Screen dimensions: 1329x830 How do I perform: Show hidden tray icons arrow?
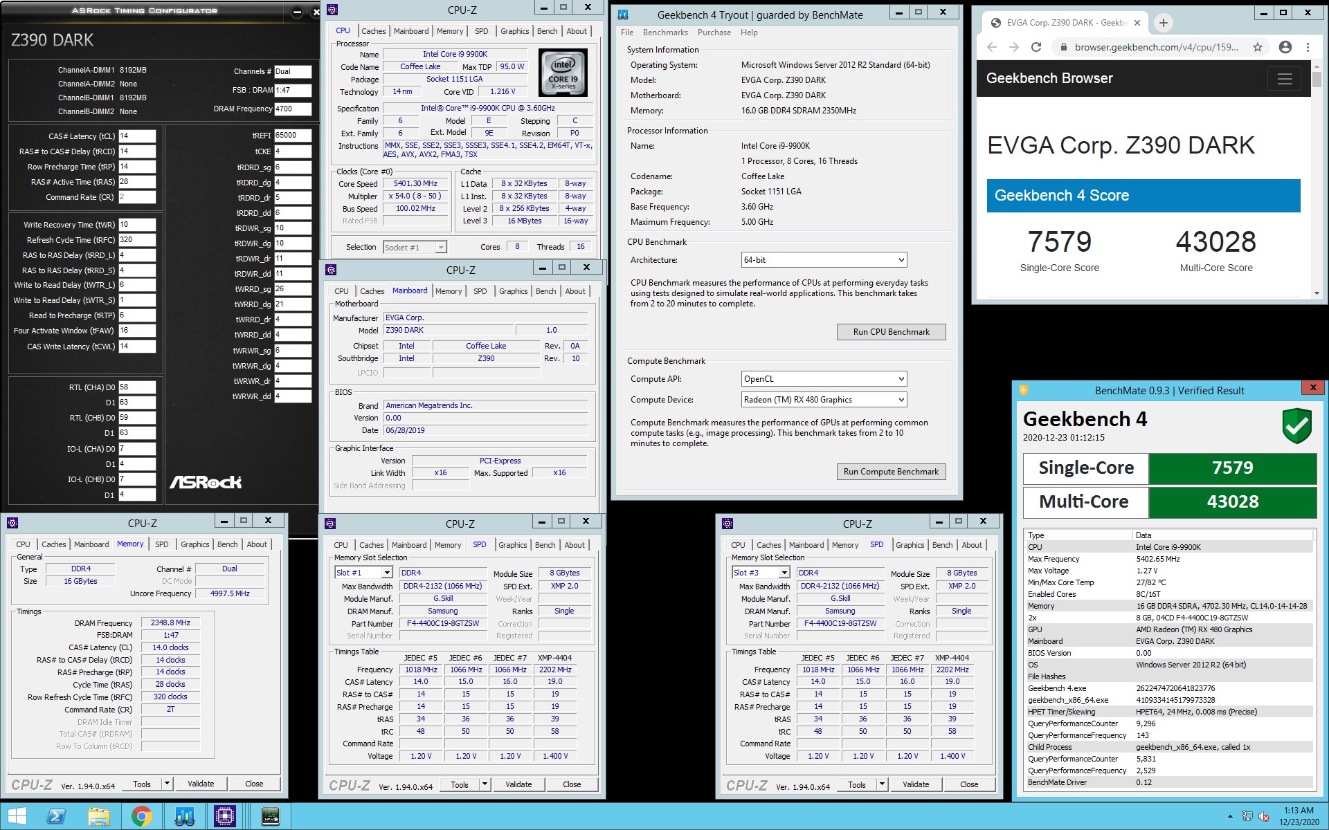[x=1229, y=816]
